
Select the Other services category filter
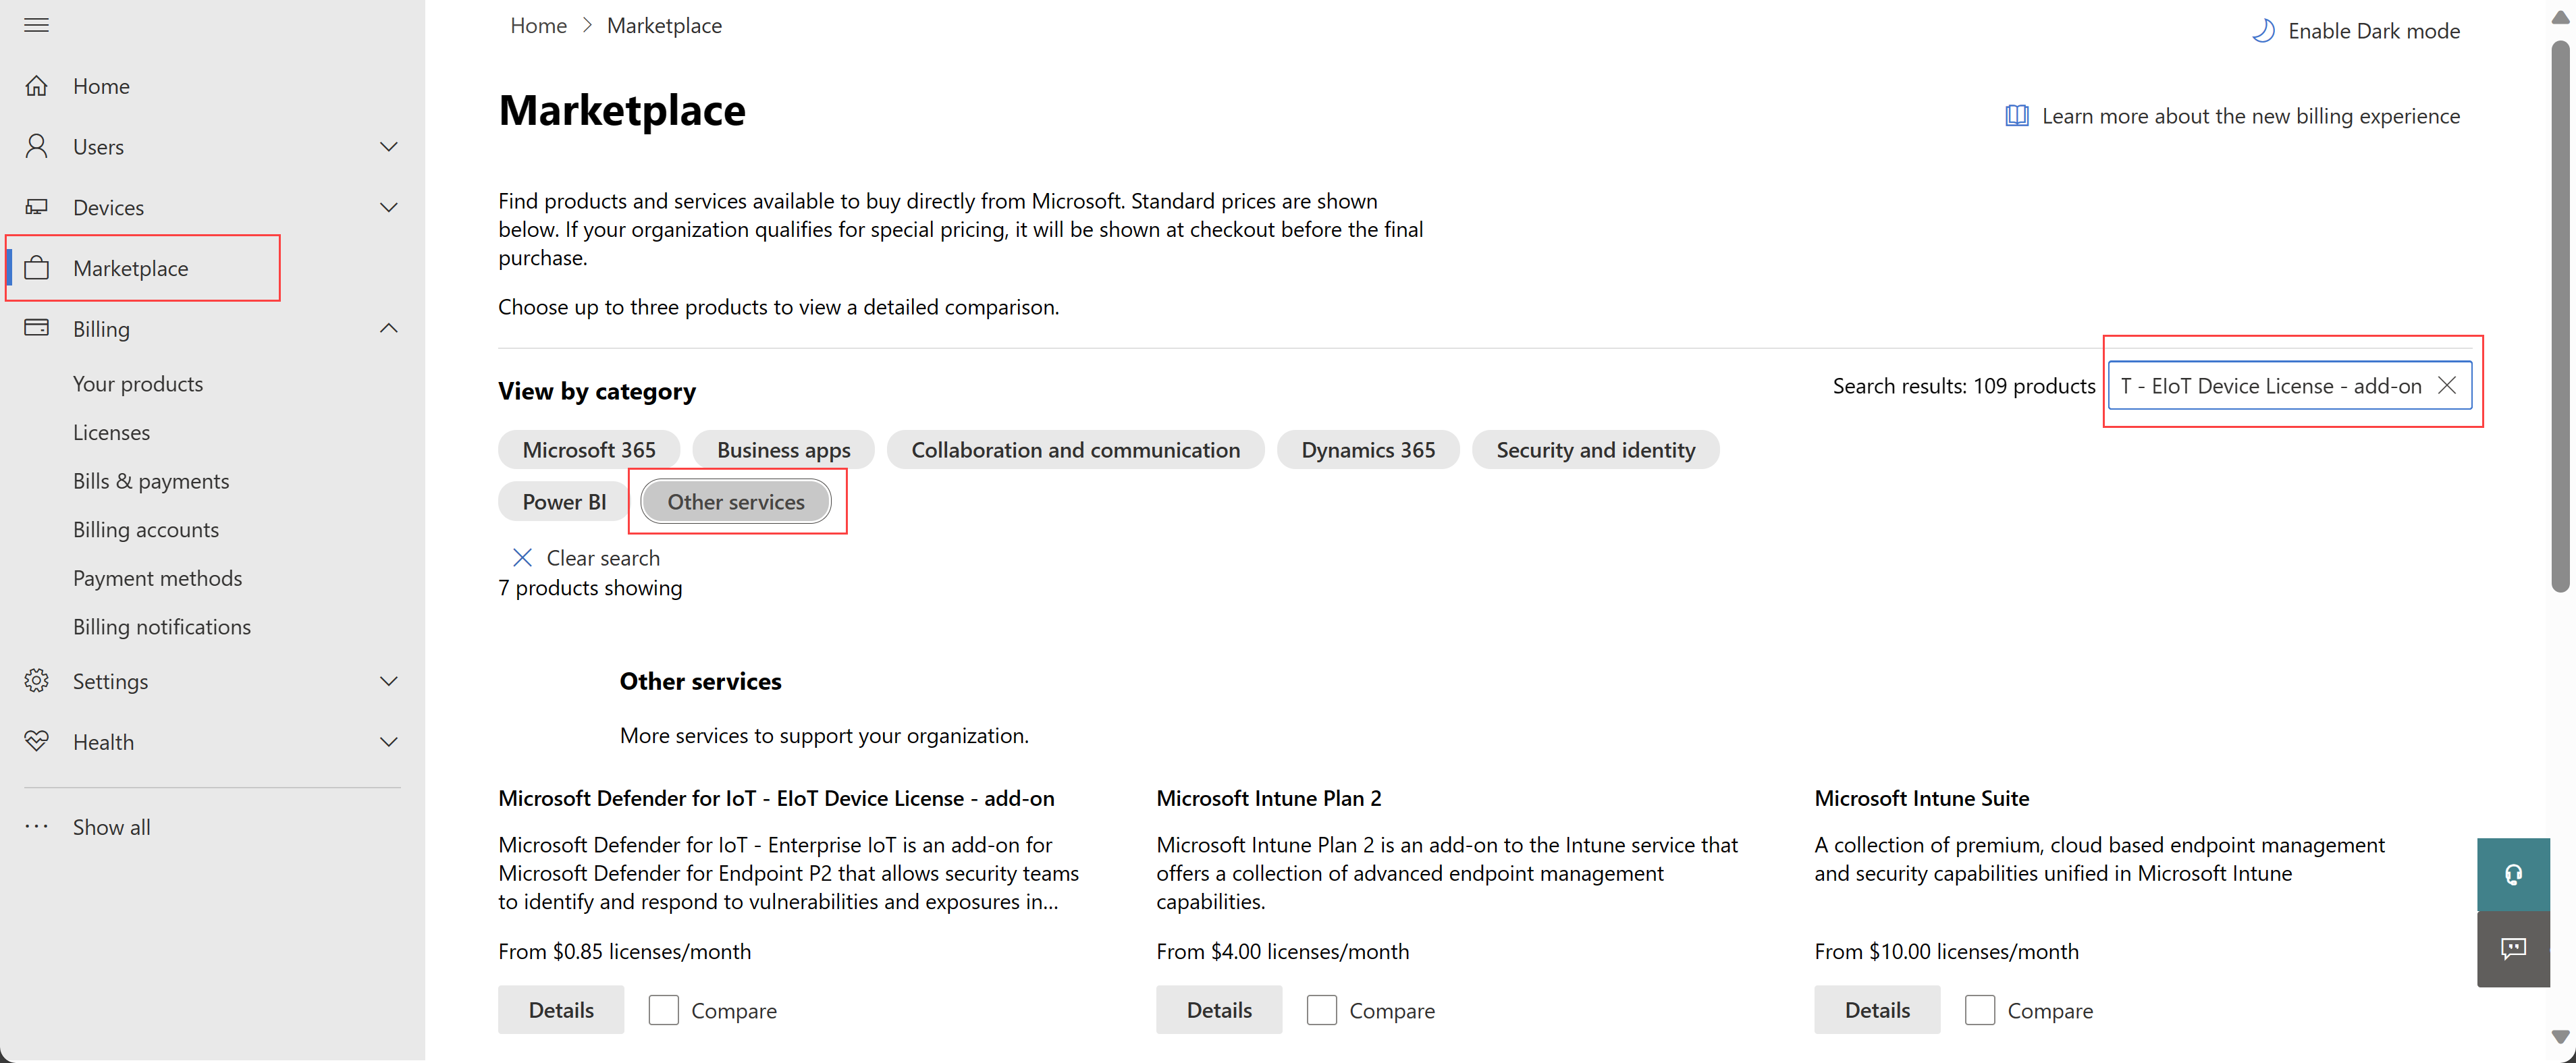(x=736, y=501)
